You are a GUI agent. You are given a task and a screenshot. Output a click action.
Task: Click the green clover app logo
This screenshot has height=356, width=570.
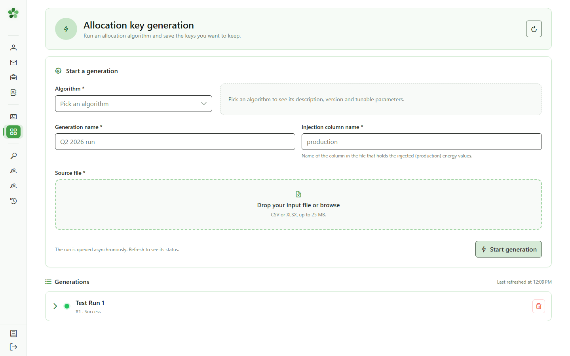13,13
